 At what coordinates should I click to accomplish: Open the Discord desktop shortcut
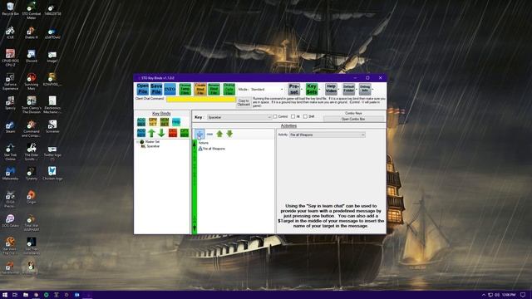click(x=32, y=56)
